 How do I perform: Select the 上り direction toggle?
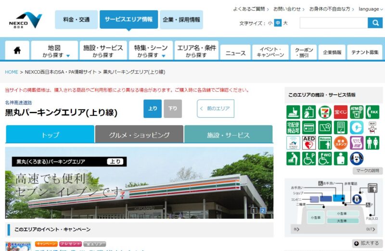point(153,109)
